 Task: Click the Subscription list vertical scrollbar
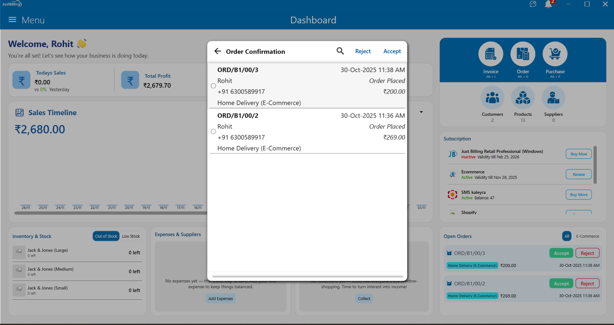pyautogui.click(x=595, y=165)
